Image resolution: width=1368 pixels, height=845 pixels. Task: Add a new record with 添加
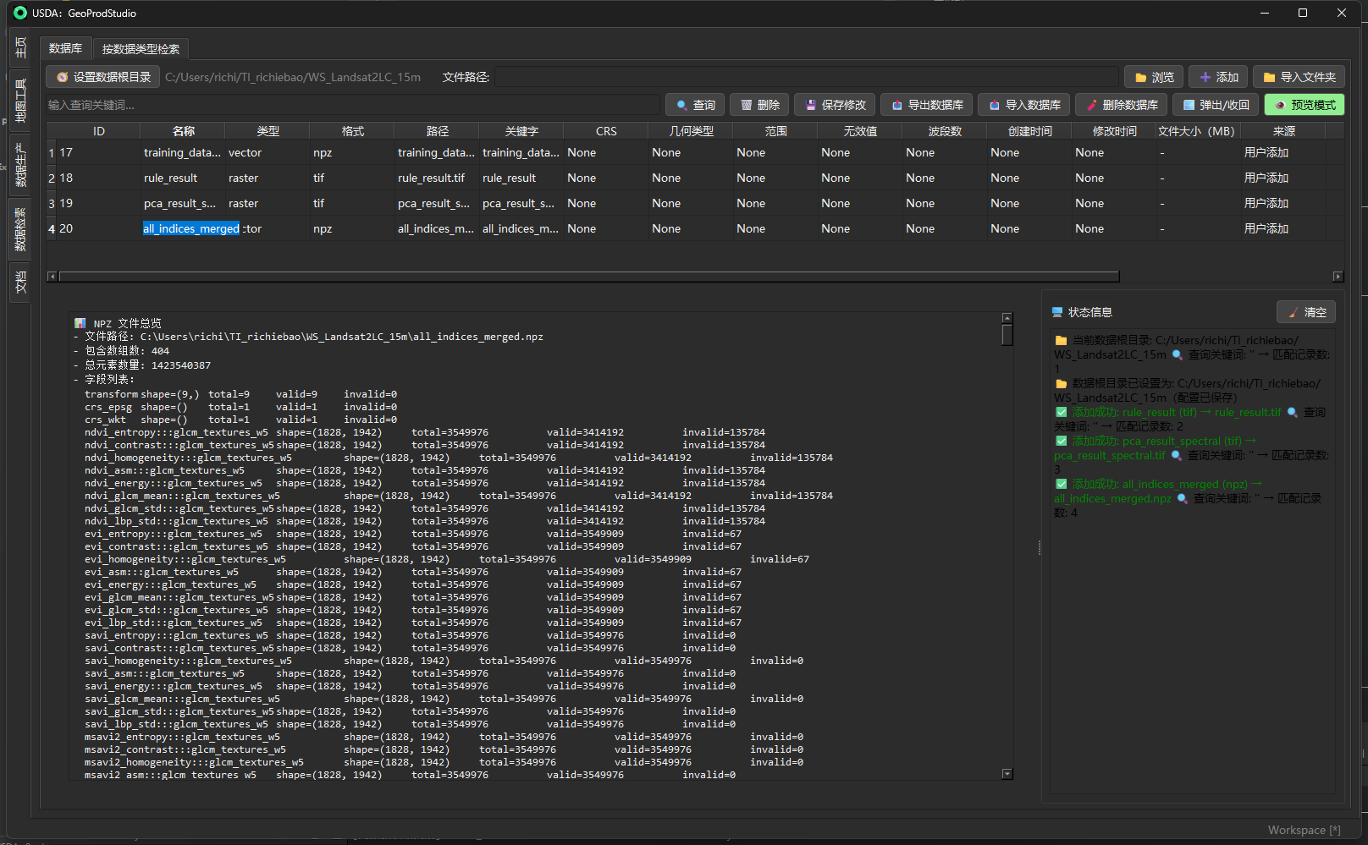1218,77
